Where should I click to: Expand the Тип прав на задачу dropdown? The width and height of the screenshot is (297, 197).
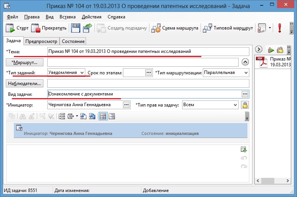[x=235, y=105]
